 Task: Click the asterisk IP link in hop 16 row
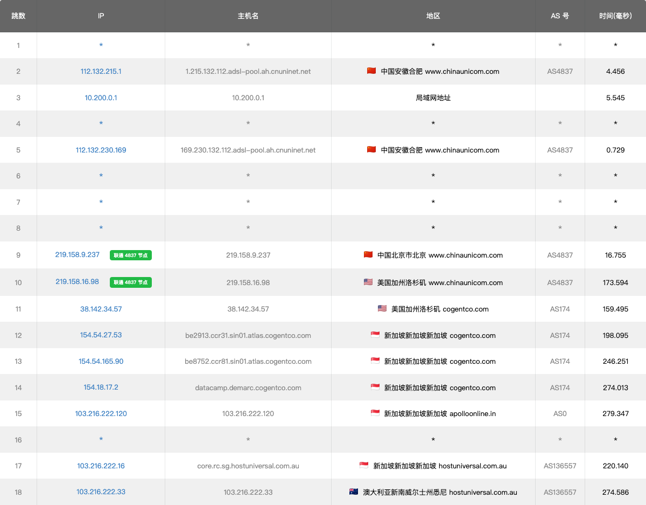coord(101,440)
